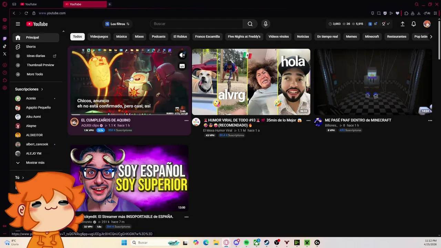Select the Todos category chip
This screenshot has height=248, width=441.
[78, 37]
